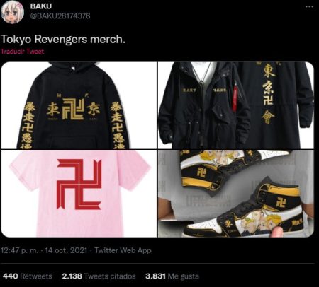Open the black hoodie image
The width and height of the screenshot is (319, 287).
79,105
